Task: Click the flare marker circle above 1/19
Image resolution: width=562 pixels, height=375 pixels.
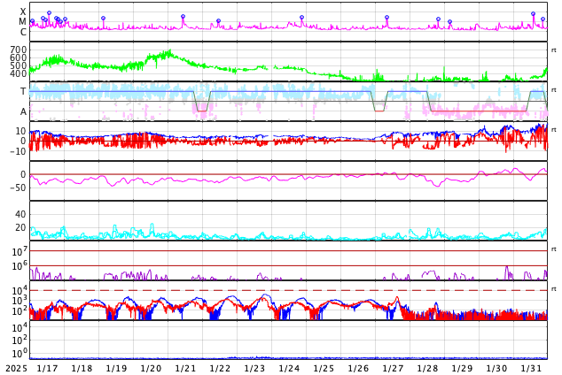Action: (103, 19)
